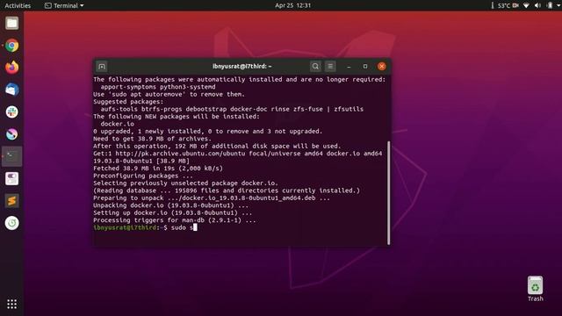Launch Firefox from the dock
This screenshot has height=316, width=562.
click(x=11, y=68)
